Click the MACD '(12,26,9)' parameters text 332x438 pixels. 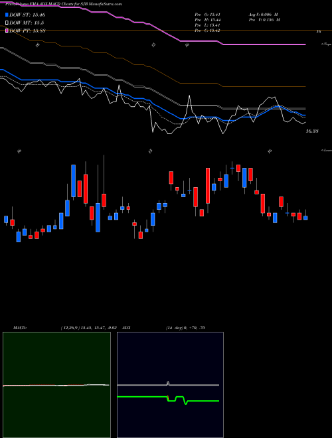pyautogui.click(x=70, y=328)
